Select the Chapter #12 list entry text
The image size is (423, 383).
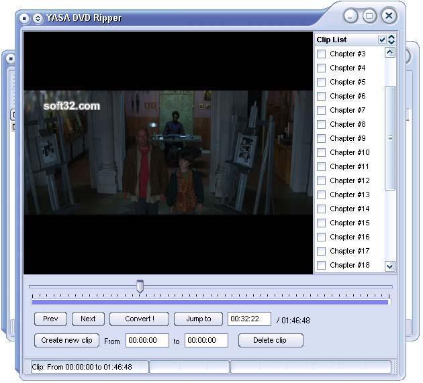(350, 180)
